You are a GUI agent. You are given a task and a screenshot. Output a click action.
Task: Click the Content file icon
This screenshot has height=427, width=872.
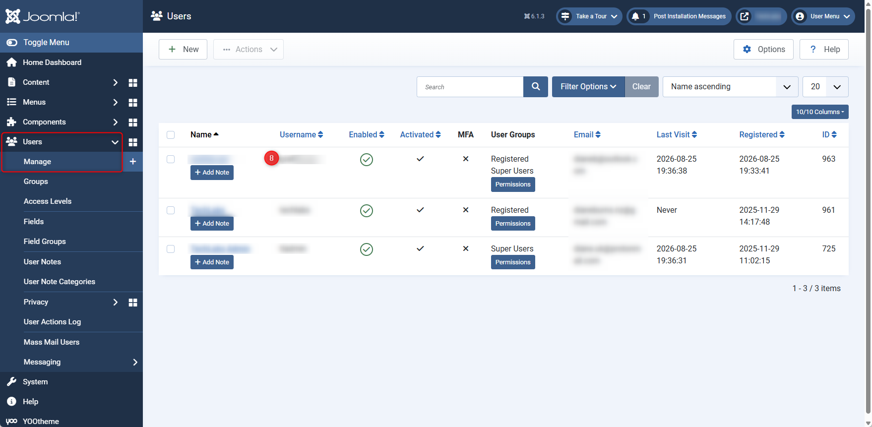click(x=11, y=82)
